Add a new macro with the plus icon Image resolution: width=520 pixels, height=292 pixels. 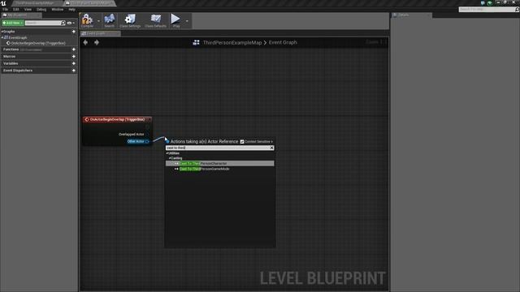coord(74,56)
